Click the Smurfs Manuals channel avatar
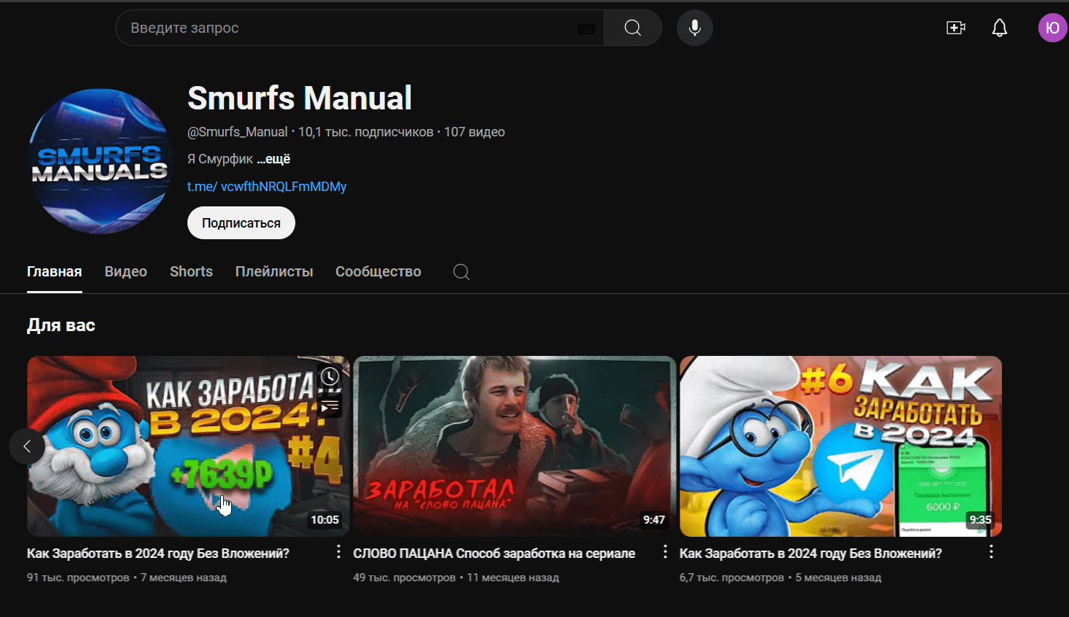The width and height of the screenshot is (1069, 617). (x=100, y=161)
